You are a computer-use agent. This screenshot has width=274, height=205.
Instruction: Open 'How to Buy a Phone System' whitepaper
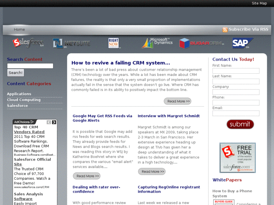232,193
